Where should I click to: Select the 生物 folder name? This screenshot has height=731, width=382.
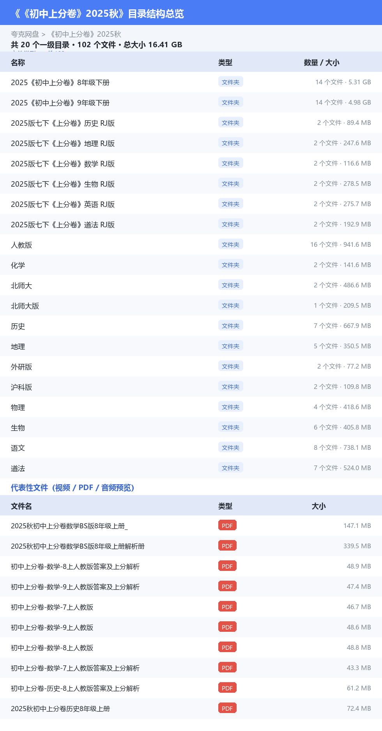18,428
